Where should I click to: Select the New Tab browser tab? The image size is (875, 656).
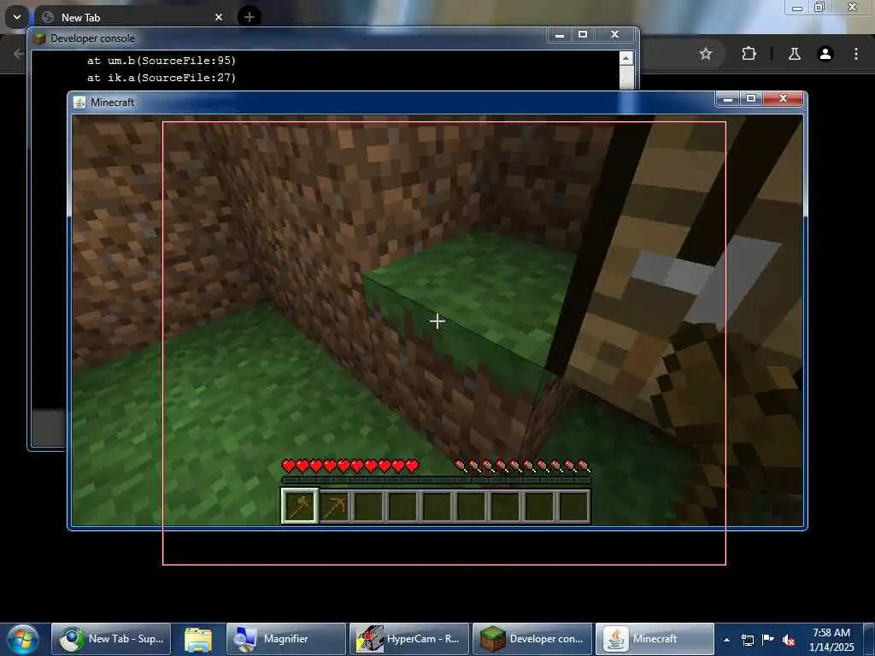[132, 17]
